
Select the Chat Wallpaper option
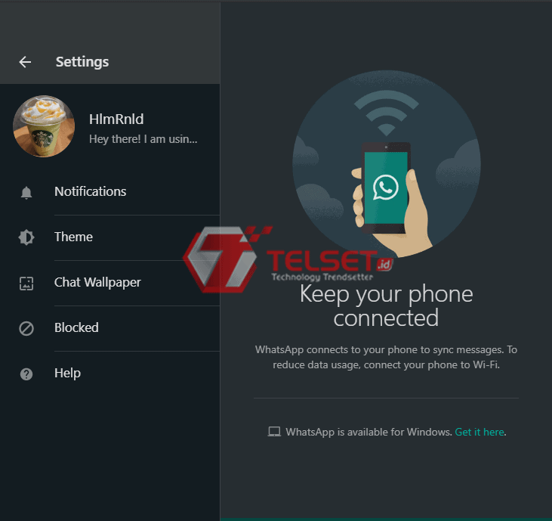coord(97,282)
